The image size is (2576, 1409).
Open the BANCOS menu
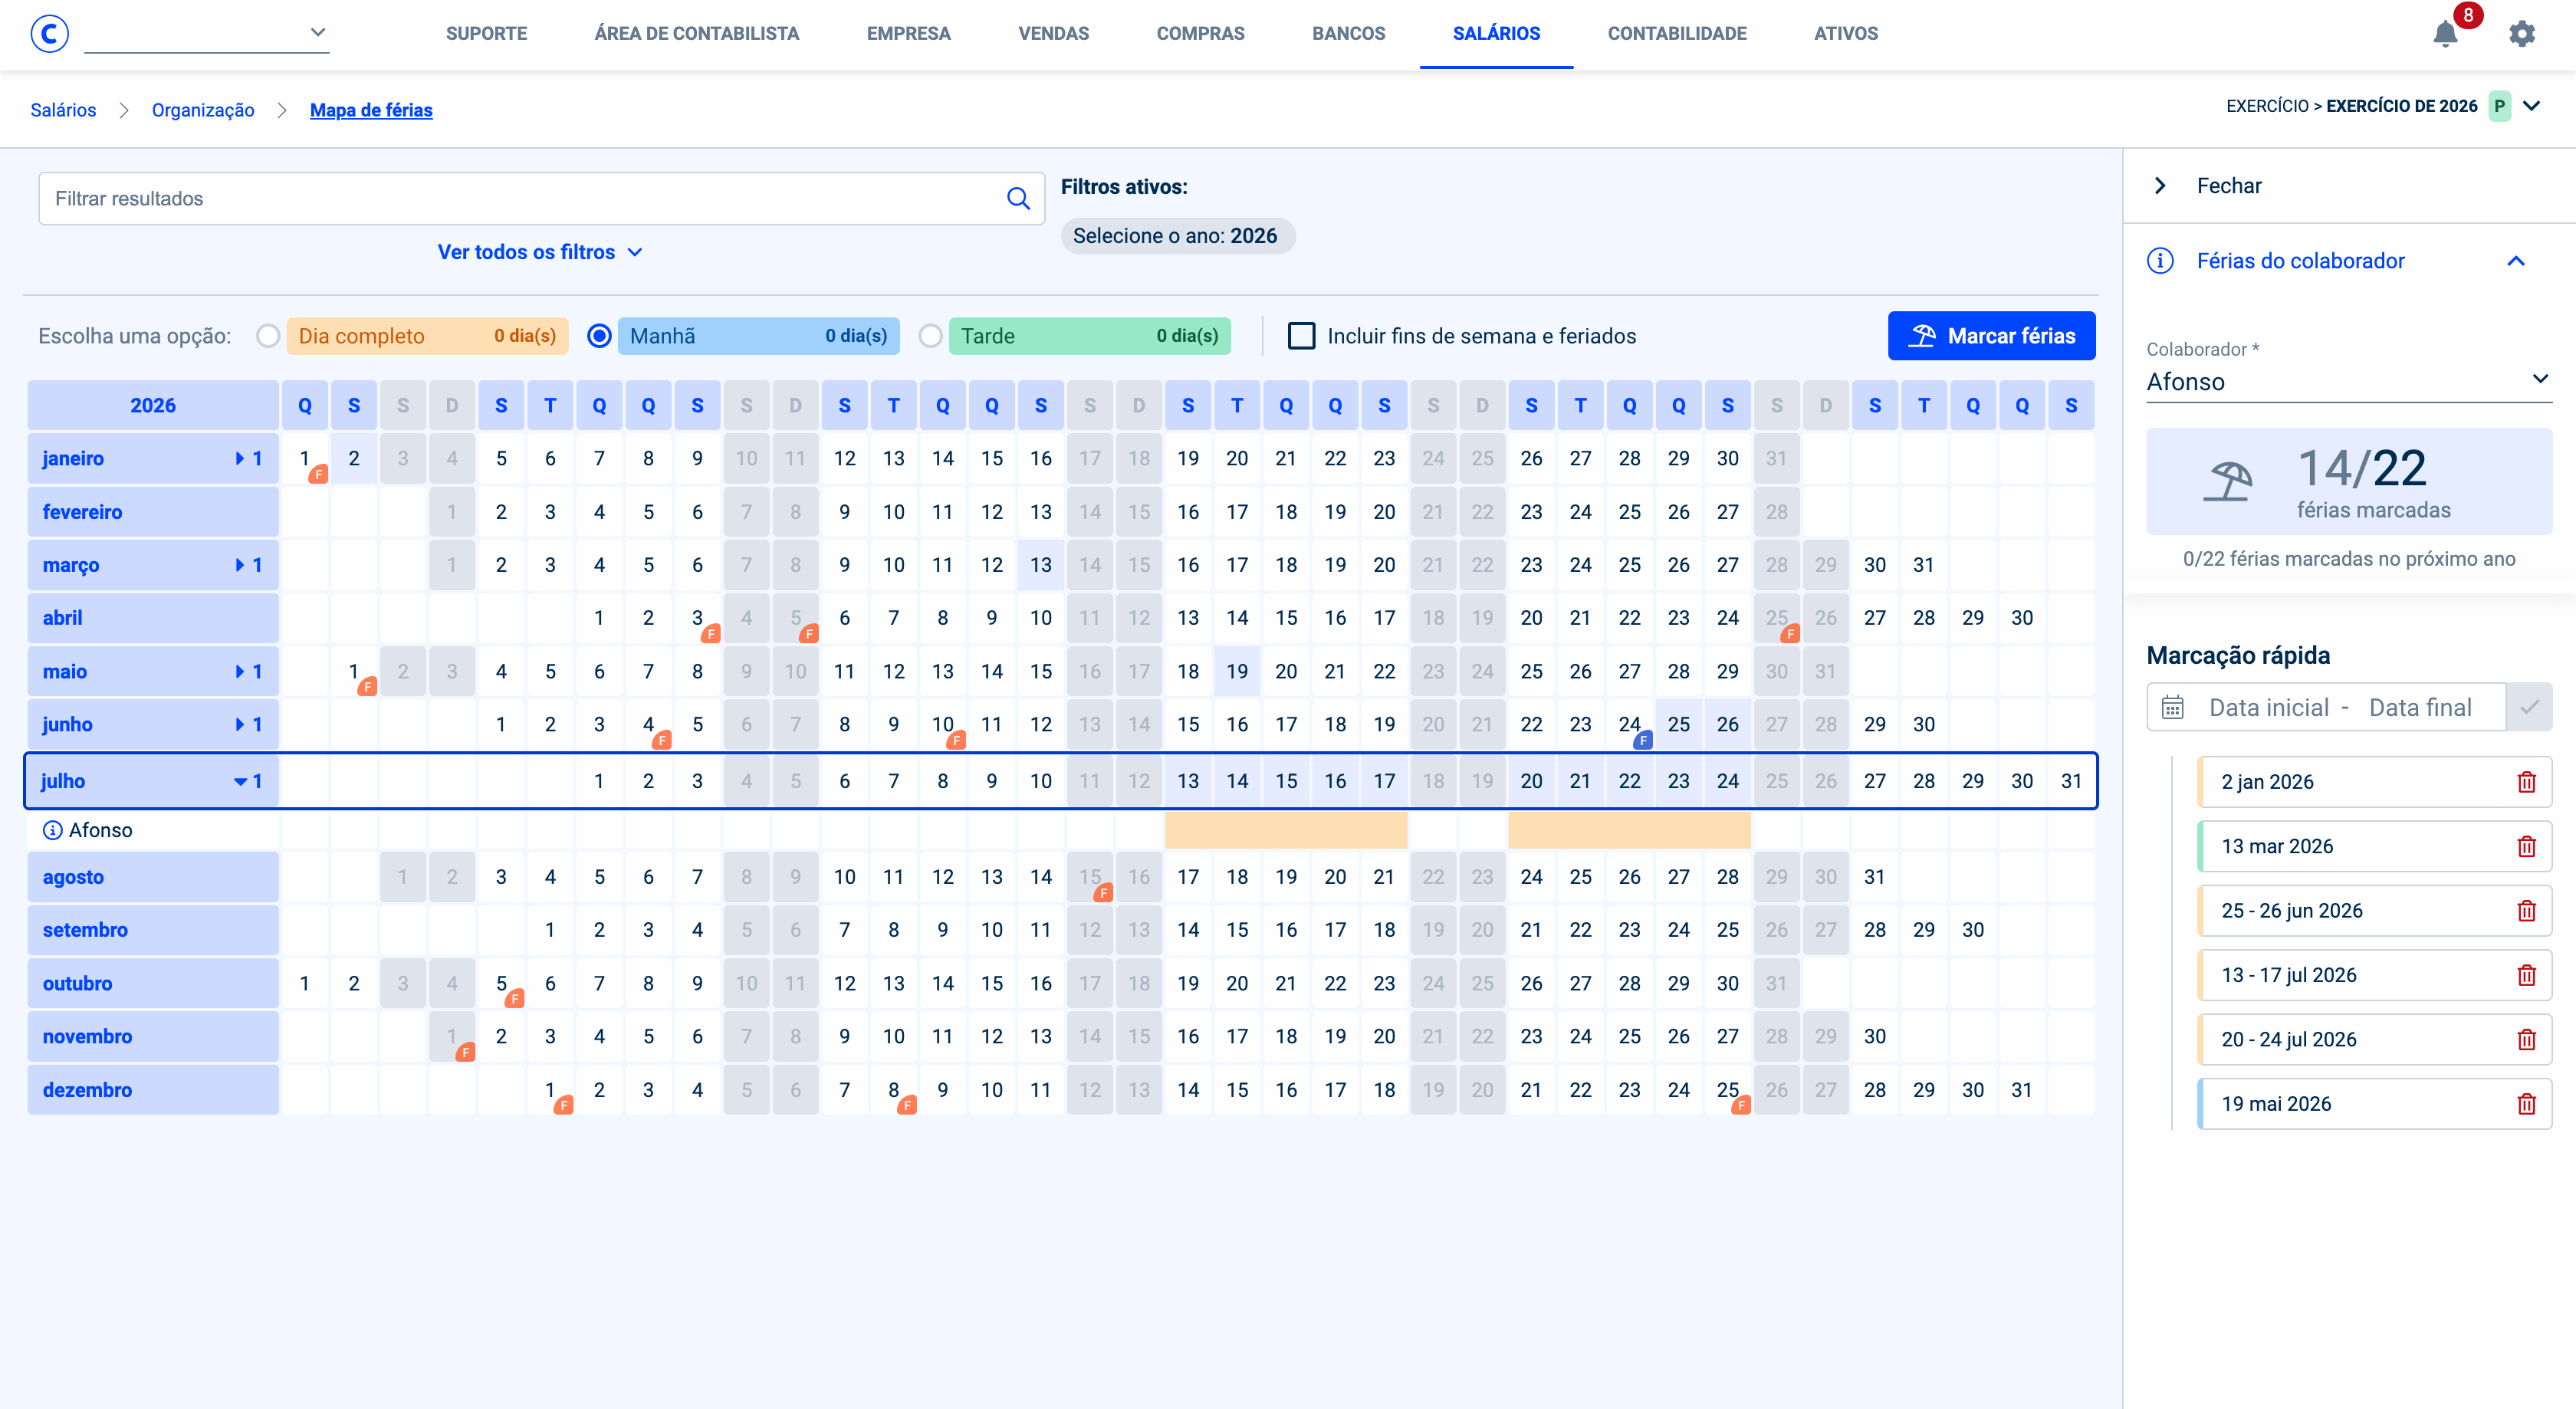[x=1348, y=33]
